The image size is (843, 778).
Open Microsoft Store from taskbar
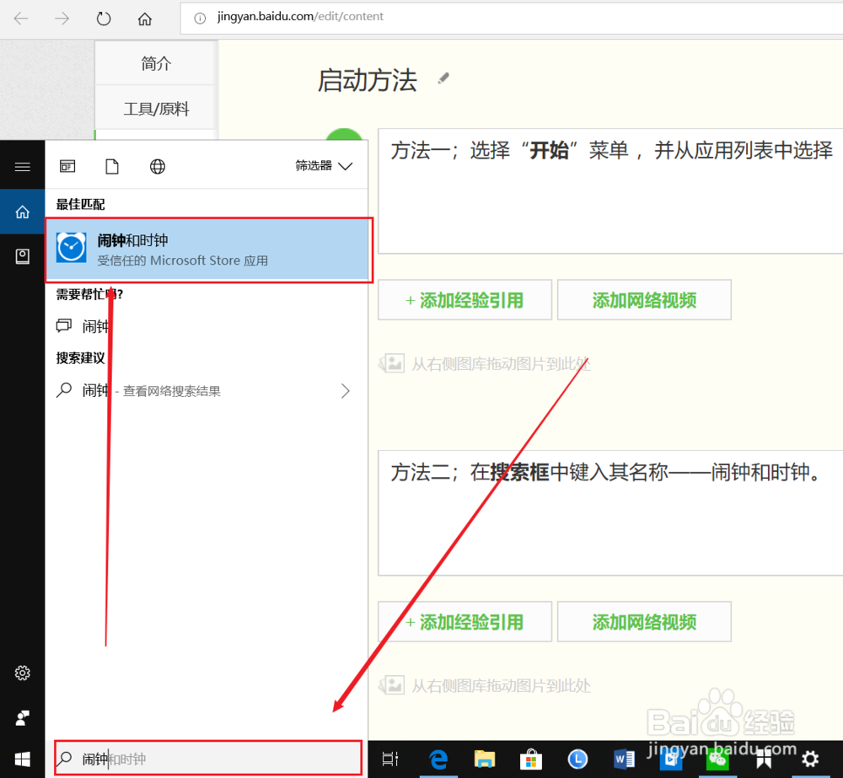(530, 759)
